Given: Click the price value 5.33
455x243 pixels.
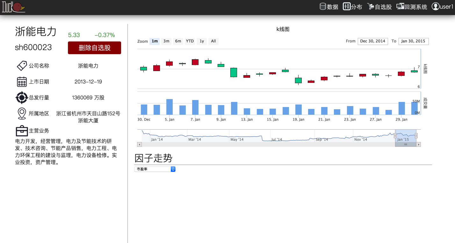Looking at the screenshot, I should click(x=74, y=35).
